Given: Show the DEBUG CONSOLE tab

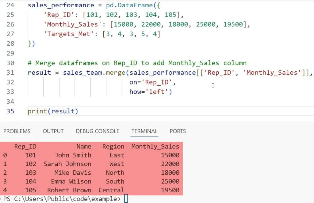Looking at the screenshot, I should click(x=98, y=131).
